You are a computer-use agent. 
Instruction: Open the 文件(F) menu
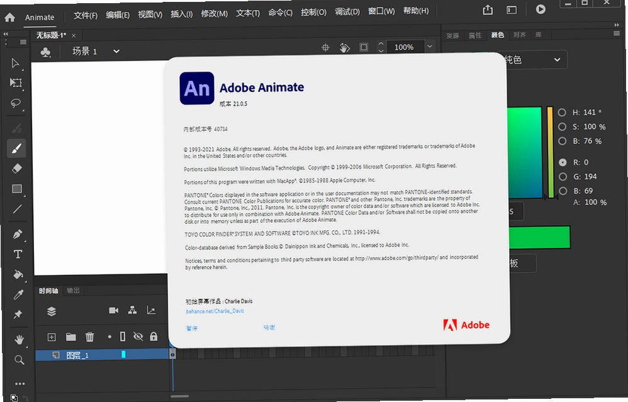pos(86,16)
